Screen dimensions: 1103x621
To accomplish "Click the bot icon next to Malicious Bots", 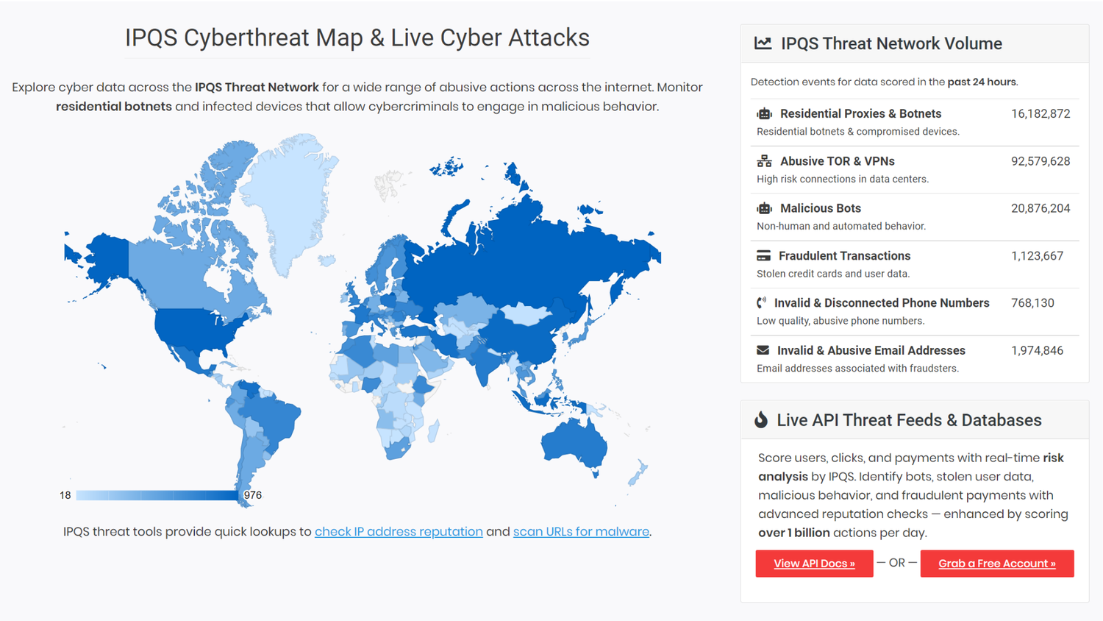I will [764, 208].
